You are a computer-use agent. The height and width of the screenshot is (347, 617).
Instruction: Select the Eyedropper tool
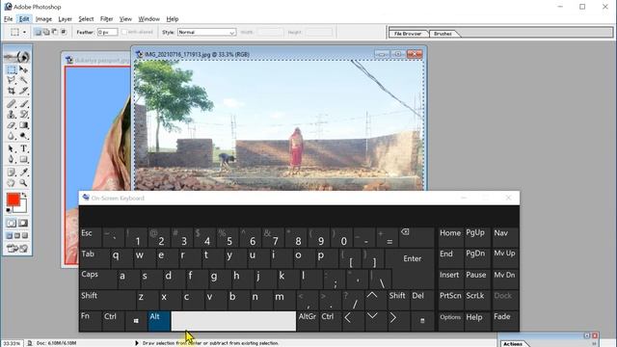pos(23,172)
